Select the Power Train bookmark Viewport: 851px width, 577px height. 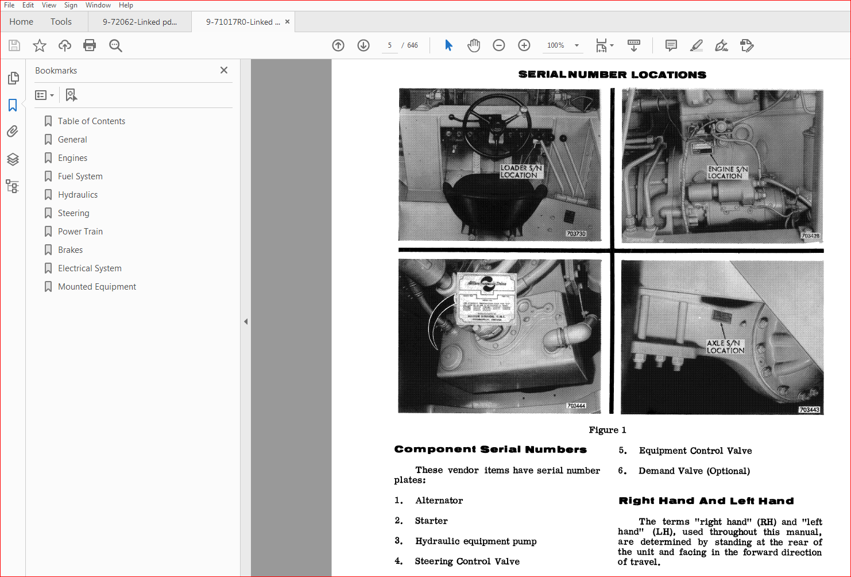(80, 232)
